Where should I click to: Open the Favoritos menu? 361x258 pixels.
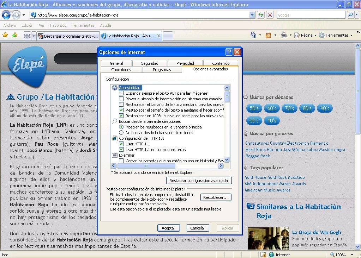(x=58, y=25)
